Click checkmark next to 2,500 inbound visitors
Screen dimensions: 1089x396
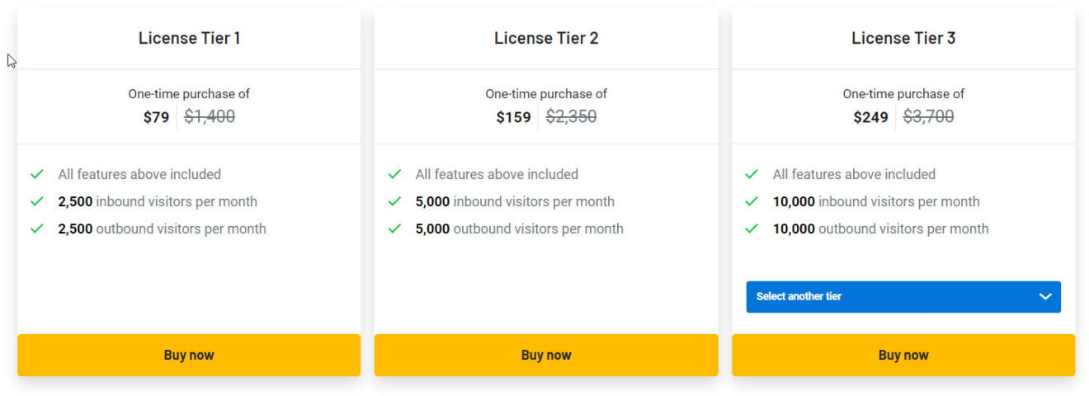pyautogui.click(x=37, y=201)
